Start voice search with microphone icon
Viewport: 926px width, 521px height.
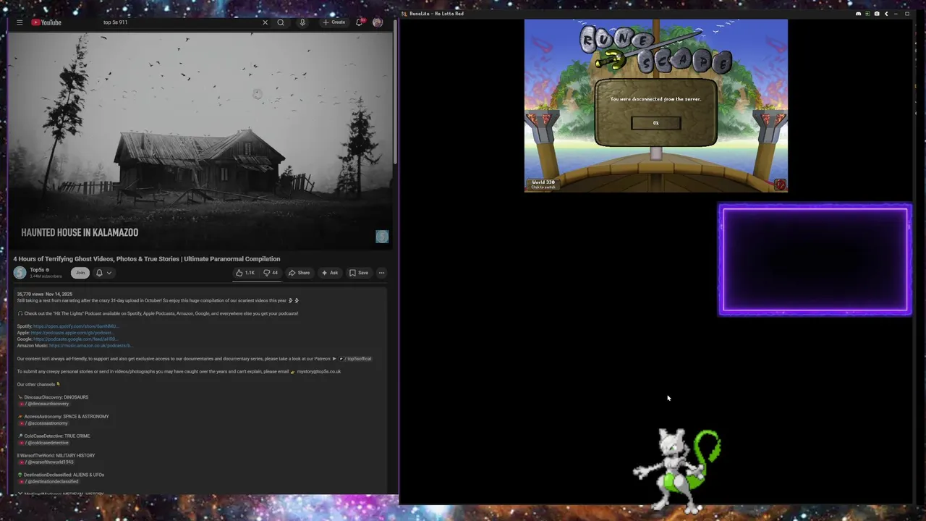click(302, 22)
